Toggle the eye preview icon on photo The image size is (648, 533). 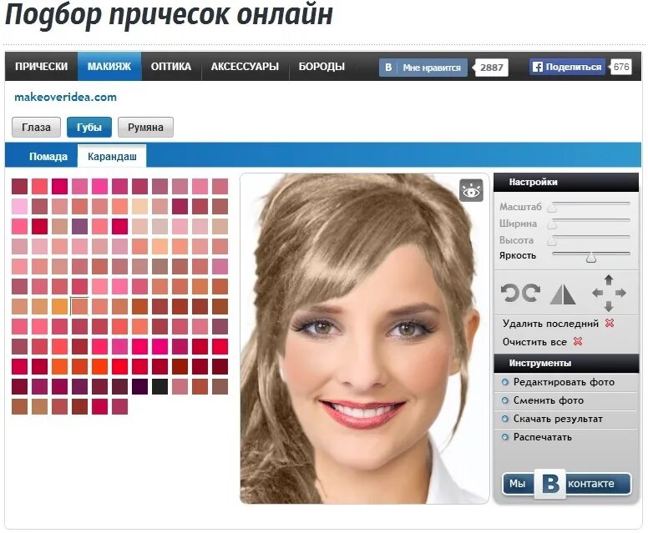pyautogui.click(x=471, y=191)
